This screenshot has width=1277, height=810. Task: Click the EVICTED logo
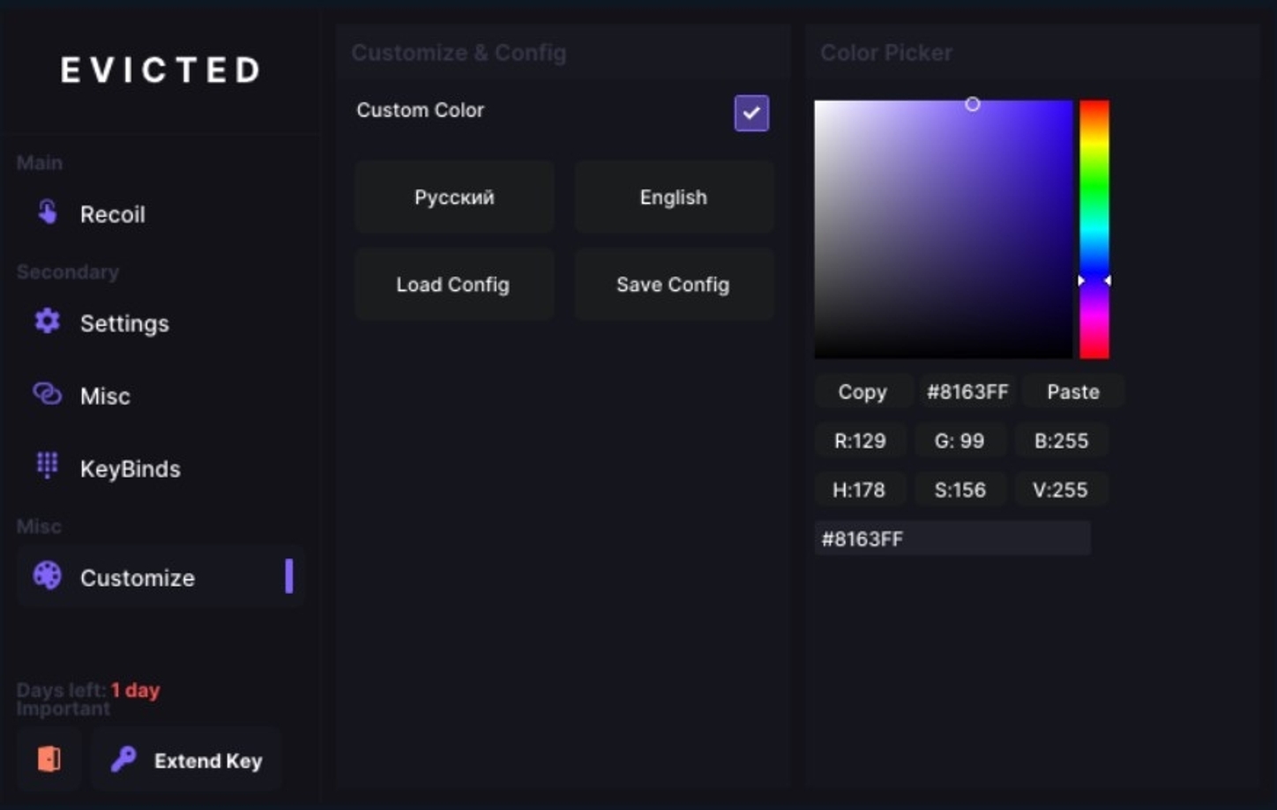click(160, 71)
